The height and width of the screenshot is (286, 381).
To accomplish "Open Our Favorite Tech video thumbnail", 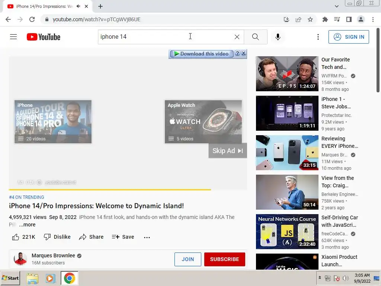I will click(287, 74).
